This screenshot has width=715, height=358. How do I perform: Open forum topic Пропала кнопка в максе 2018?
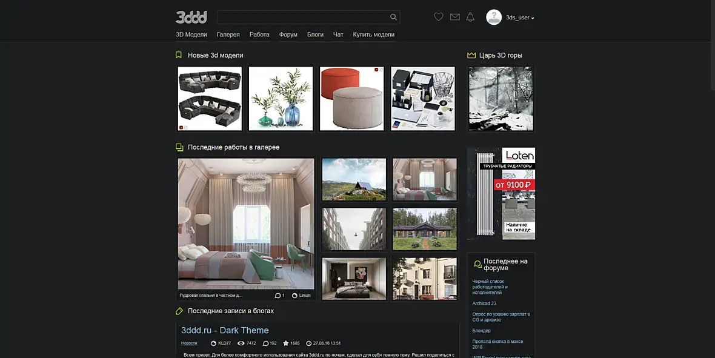498,344
